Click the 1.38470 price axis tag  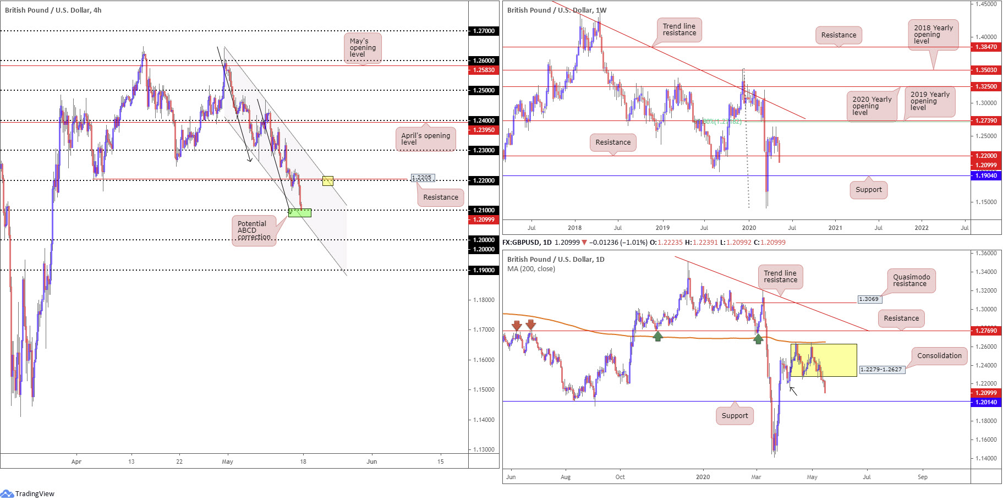click(986, 47)
